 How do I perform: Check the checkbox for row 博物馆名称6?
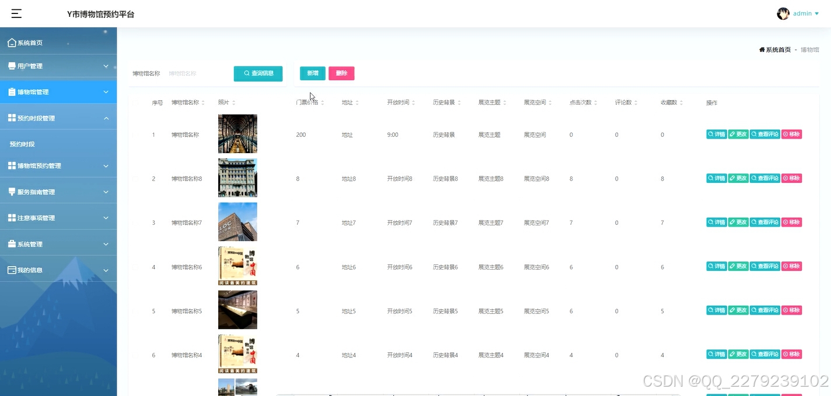(x=135, y=267)
